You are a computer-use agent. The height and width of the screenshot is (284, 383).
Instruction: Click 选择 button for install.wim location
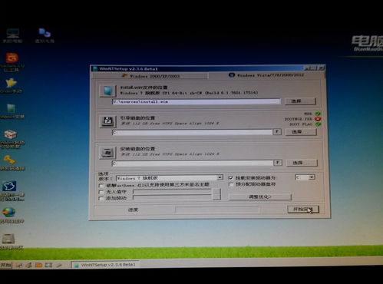tap(300, 101)
